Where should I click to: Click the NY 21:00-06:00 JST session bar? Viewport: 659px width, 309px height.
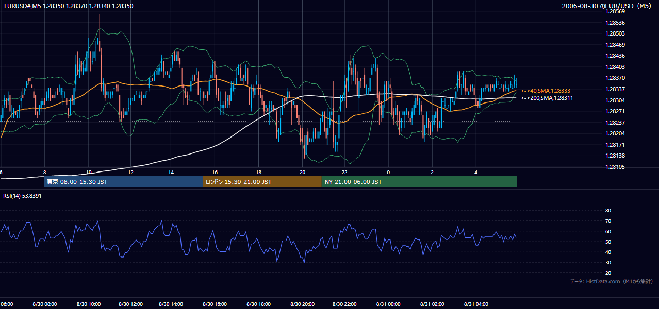[419, 182]
